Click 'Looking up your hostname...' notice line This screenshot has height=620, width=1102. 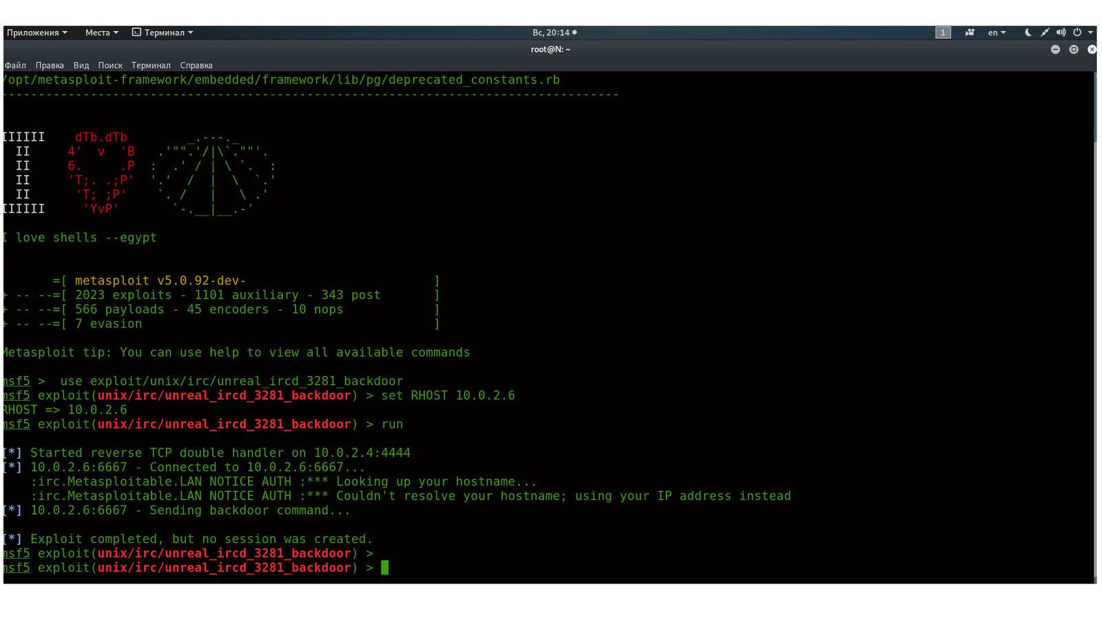tap(283, 482)
